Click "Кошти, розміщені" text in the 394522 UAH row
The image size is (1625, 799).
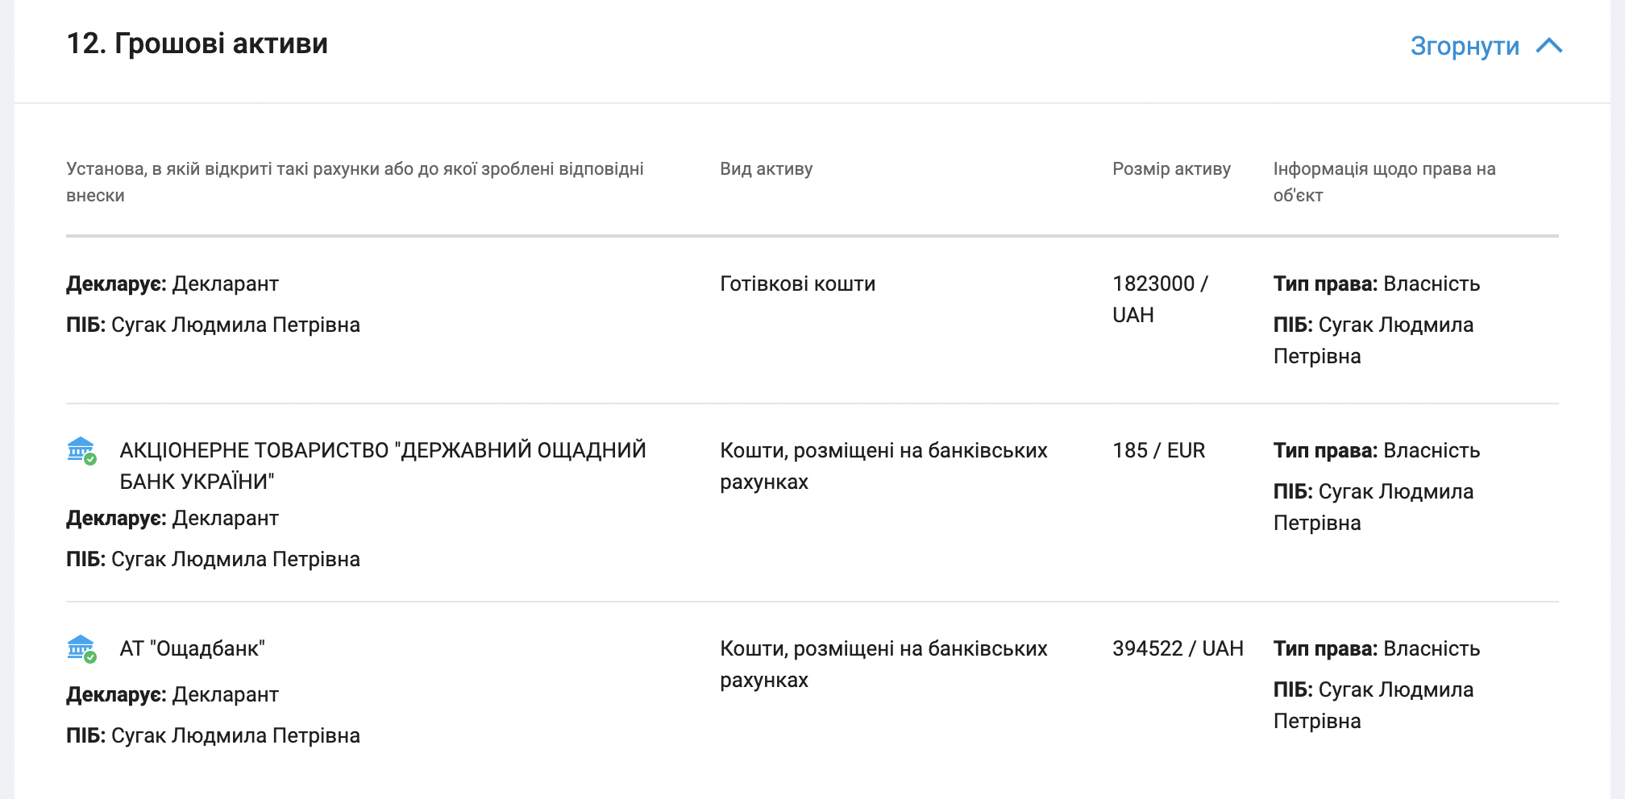(x=883, y=664)
